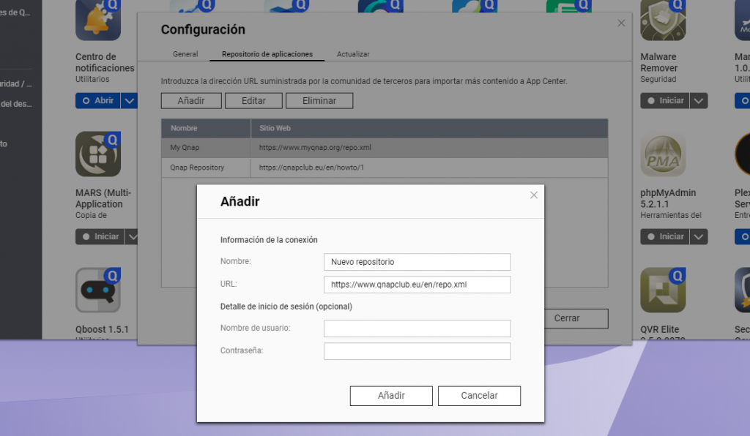This screenshot has width=750, height=436.
Task: Click the QVR Elite app icon
Action: click(x=663, y=290)
